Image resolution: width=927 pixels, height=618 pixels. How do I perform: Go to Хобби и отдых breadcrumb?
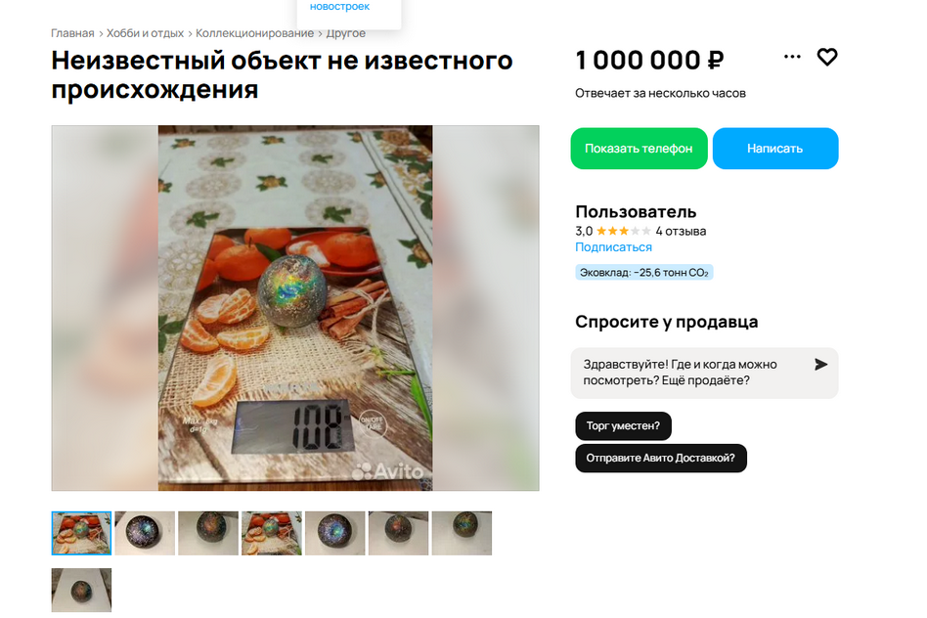[x=145, y=33]
